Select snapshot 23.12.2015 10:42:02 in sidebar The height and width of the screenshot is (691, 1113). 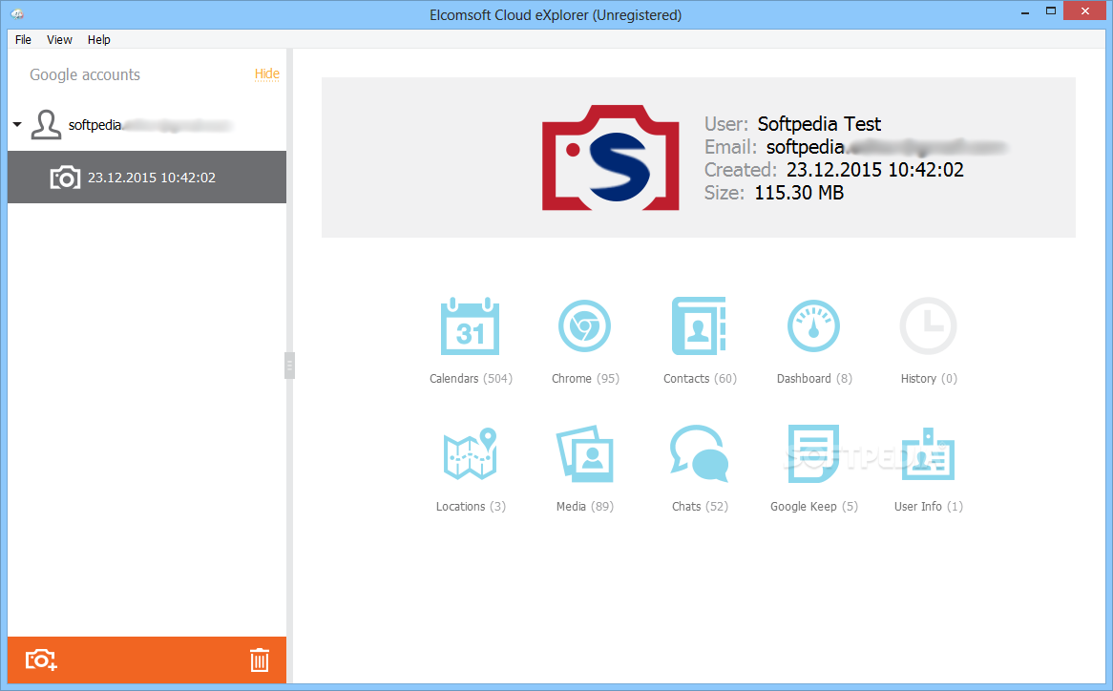[x=147, y=178]
